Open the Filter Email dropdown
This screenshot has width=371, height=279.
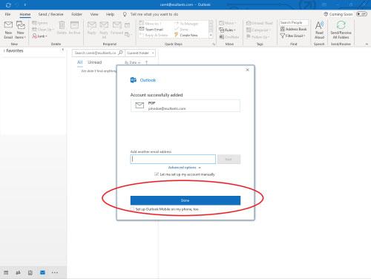(x=293, y=36)
